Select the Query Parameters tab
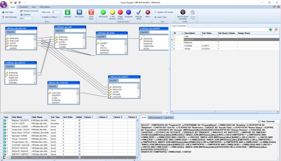 (179, 26)
